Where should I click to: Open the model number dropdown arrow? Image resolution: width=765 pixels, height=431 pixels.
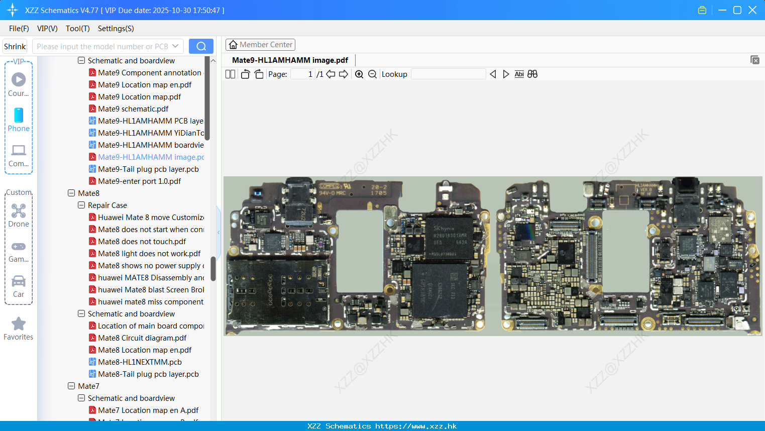click(175, 46)
